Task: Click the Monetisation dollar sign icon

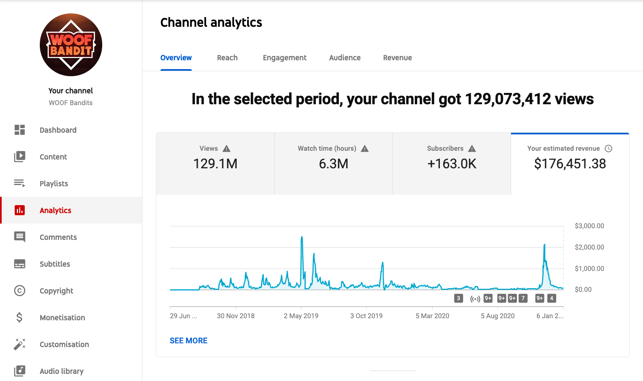Action: tap(20, 317)
